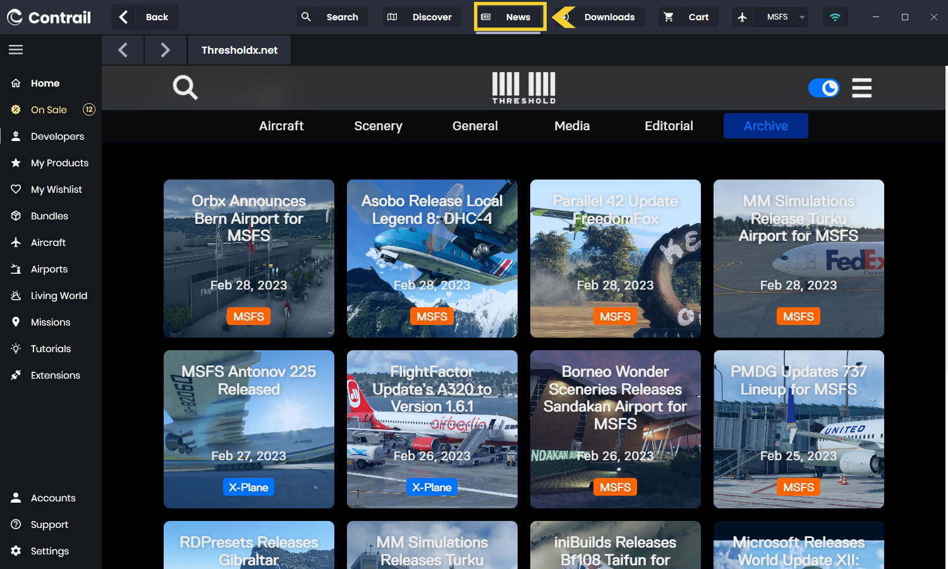Click the Threshold site search magnifier icon
Viewport: 948px width, 569px height.
coord(185,87)
